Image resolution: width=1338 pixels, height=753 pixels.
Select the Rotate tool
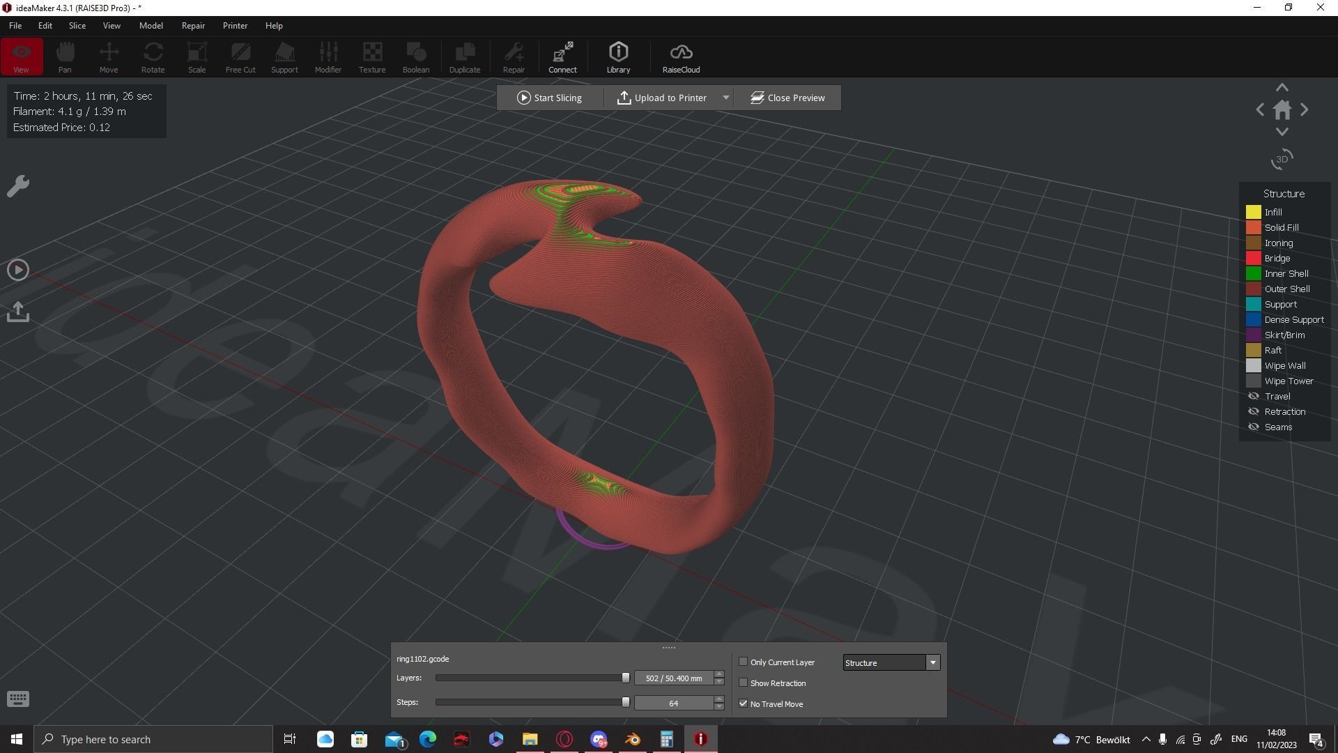coord(153,56)
